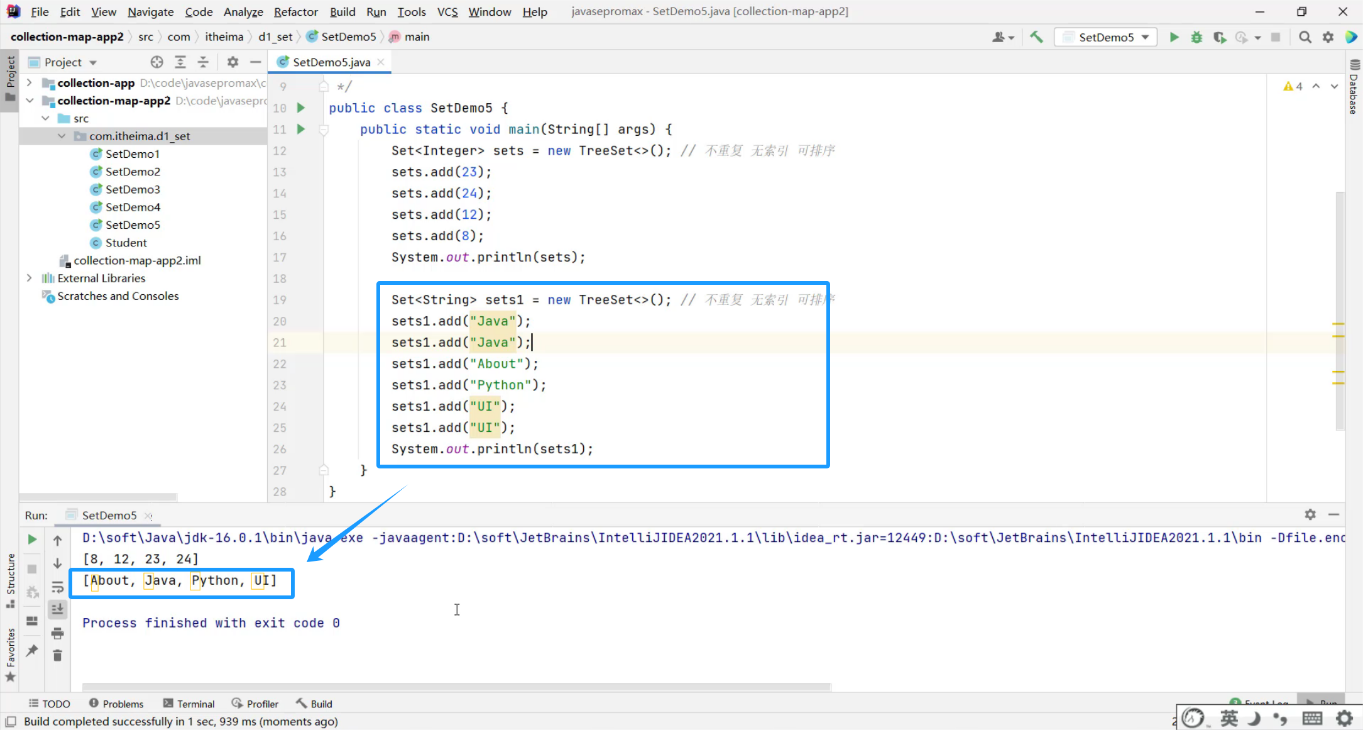
Task: Open the Refactor menu
Action: click(x=295, y=11)
